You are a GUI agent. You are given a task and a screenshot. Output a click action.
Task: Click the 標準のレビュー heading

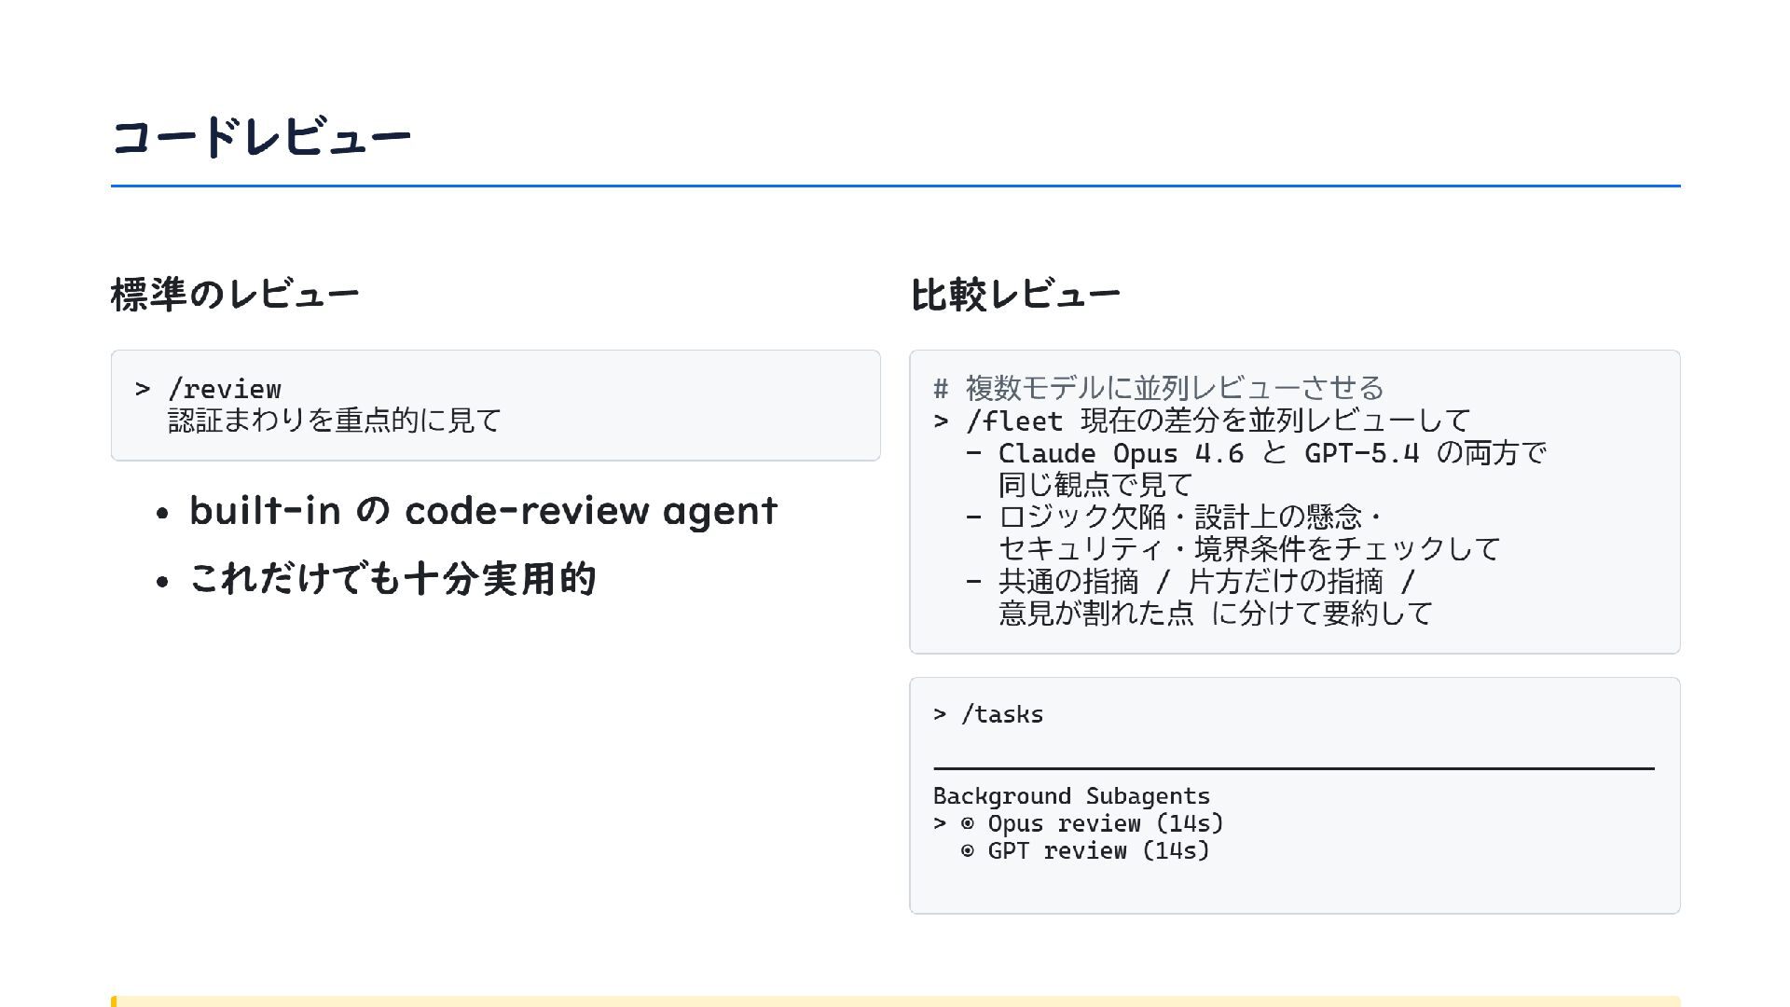tap(235, 294)
